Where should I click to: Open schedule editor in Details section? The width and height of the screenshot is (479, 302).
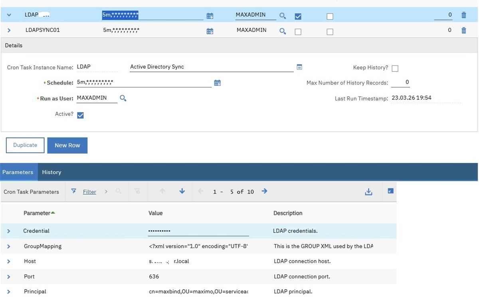click(x=217, y=83)
